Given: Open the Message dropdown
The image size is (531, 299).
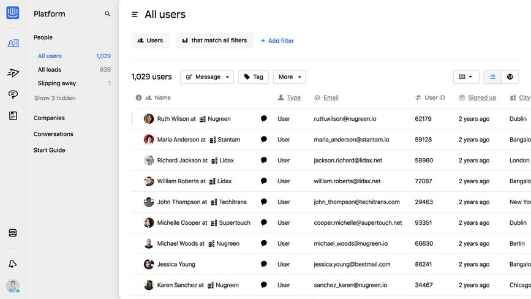Looking at the screenshot, I should coord(206,77).
